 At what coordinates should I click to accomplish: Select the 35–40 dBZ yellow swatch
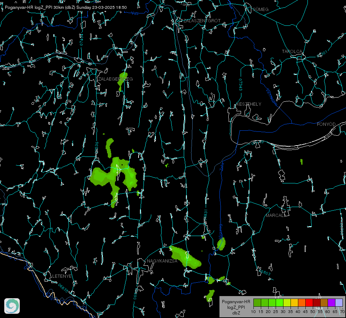[x=294, y=302]
